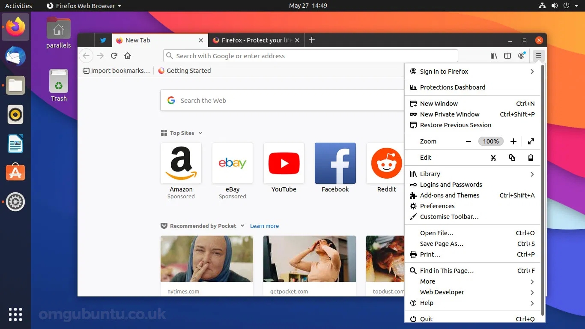Viewport: 585px width, 329px height.
Task: Click the Paste clipboard icon
Action: point(531,158)
